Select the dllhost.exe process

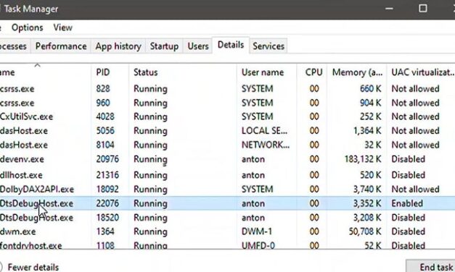coord(228,175)
